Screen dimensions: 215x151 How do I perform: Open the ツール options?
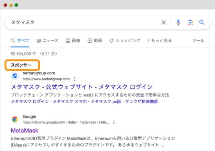click(x=198, y=41)
